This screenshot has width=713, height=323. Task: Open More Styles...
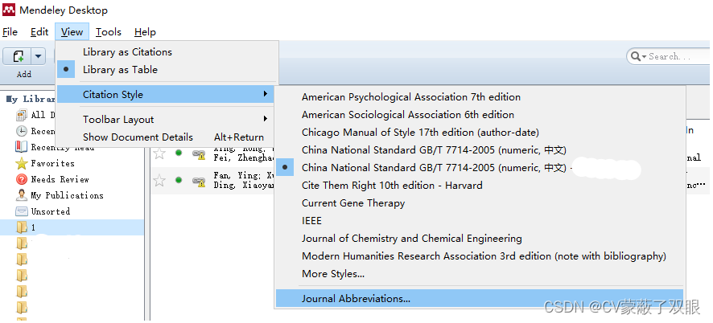(480, 275)
